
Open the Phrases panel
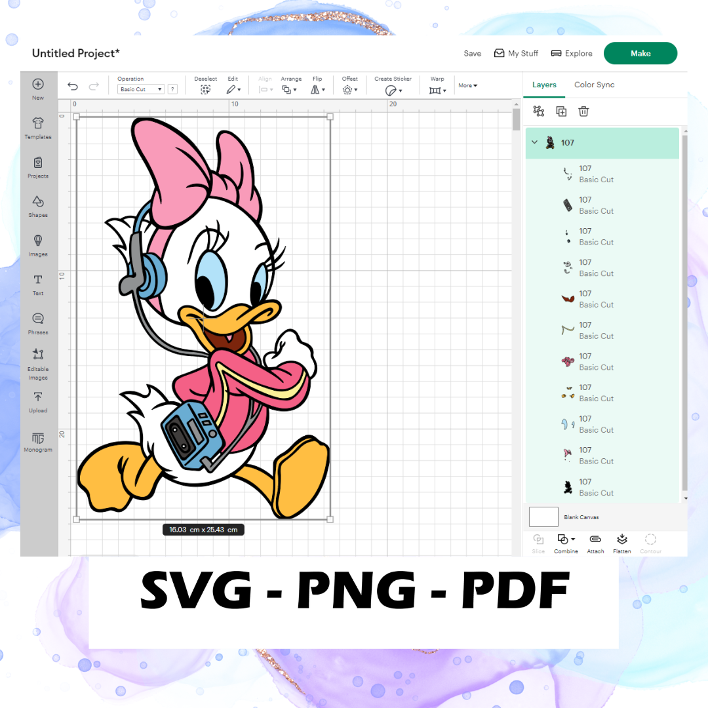point(38,324)
